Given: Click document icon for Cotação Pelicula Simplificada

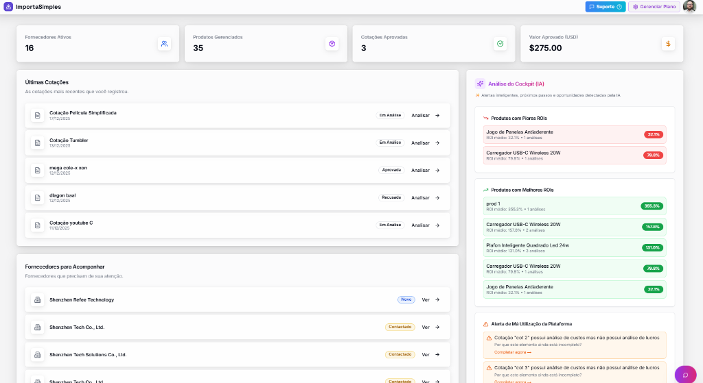Looking at the screenshot, I should [38, 115].
